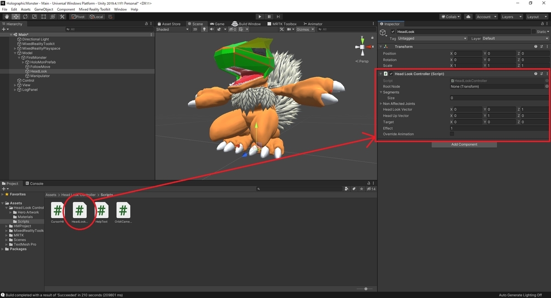
Task: Open custom editor tools icon
Action: coord(62,17)
